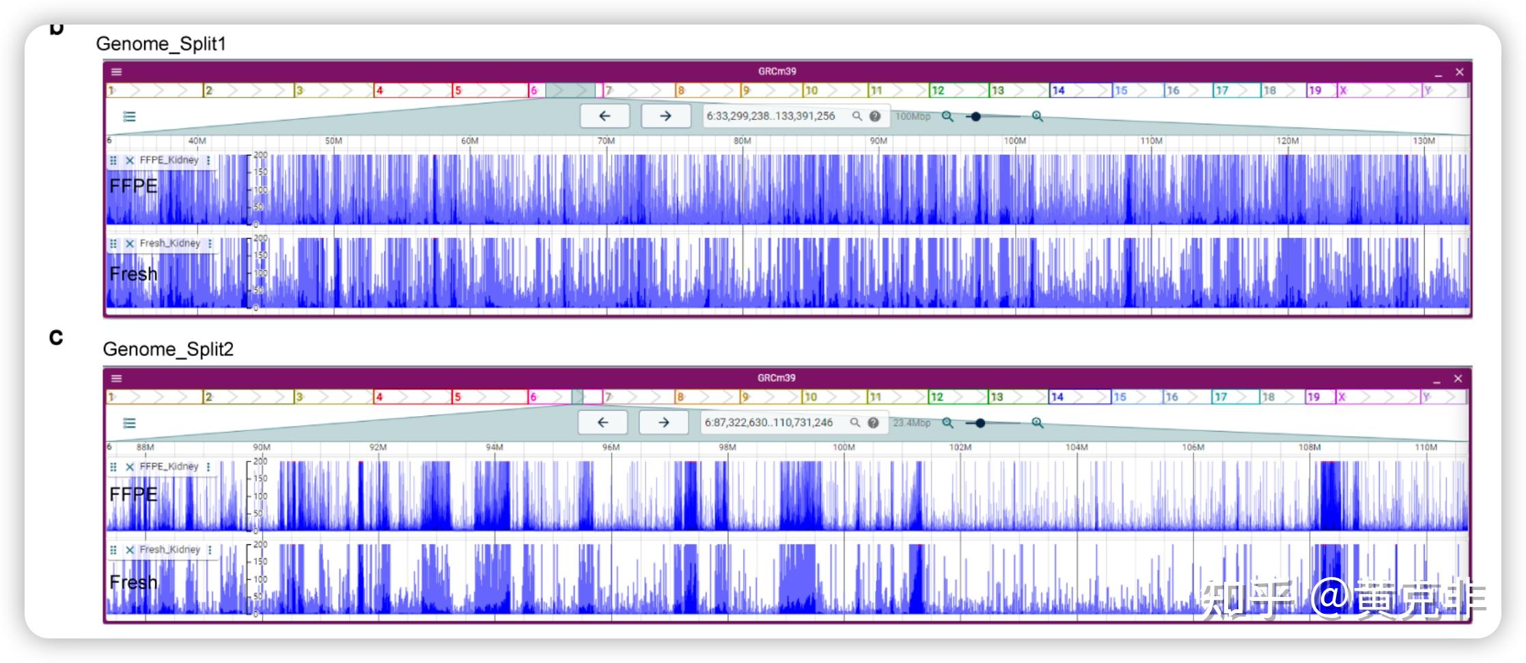Open the main hamburger menu of Genome_Split1
Image resolution: width=1526 pixels, height=663 pixels.
tap(116, 71)
